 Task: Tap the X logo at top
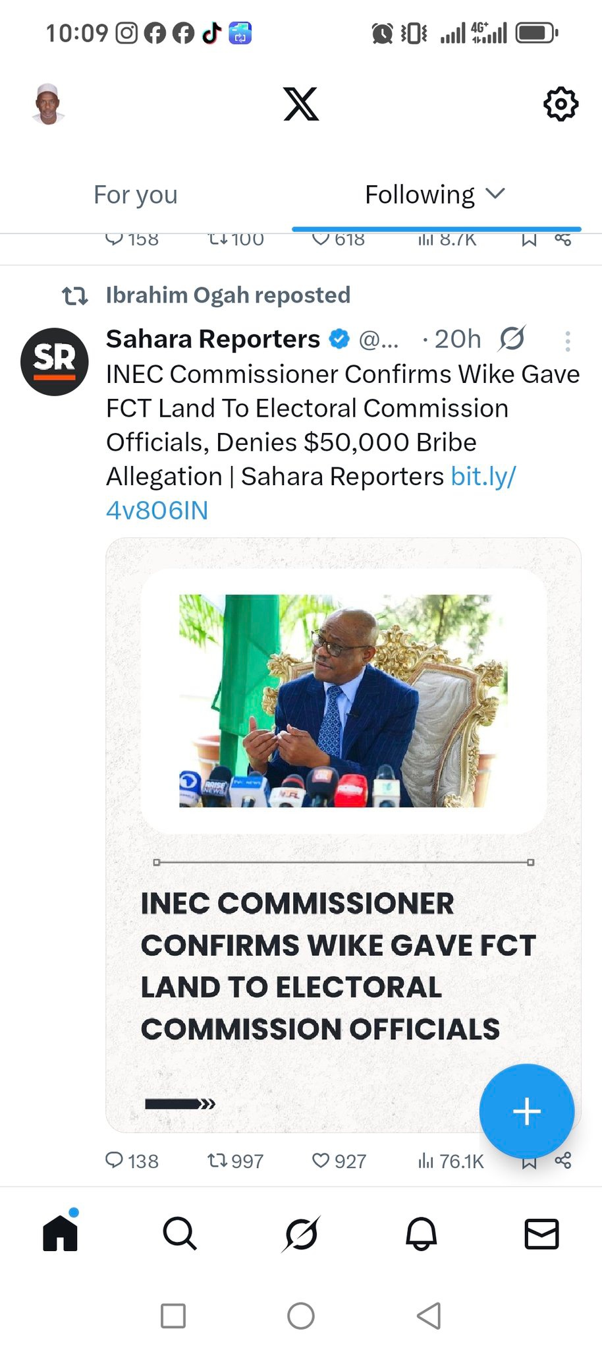(301, 103)
